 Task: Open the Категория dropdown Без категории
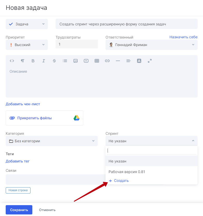pos(52,141)
